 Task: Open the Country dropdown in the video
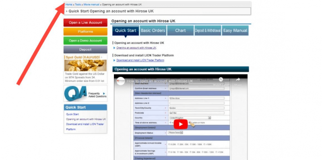(x=190, y=118)
